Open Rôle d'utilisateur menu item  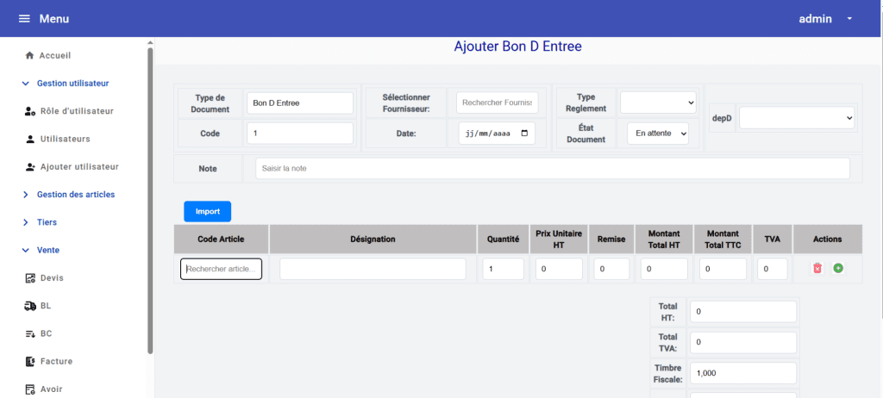76,111
